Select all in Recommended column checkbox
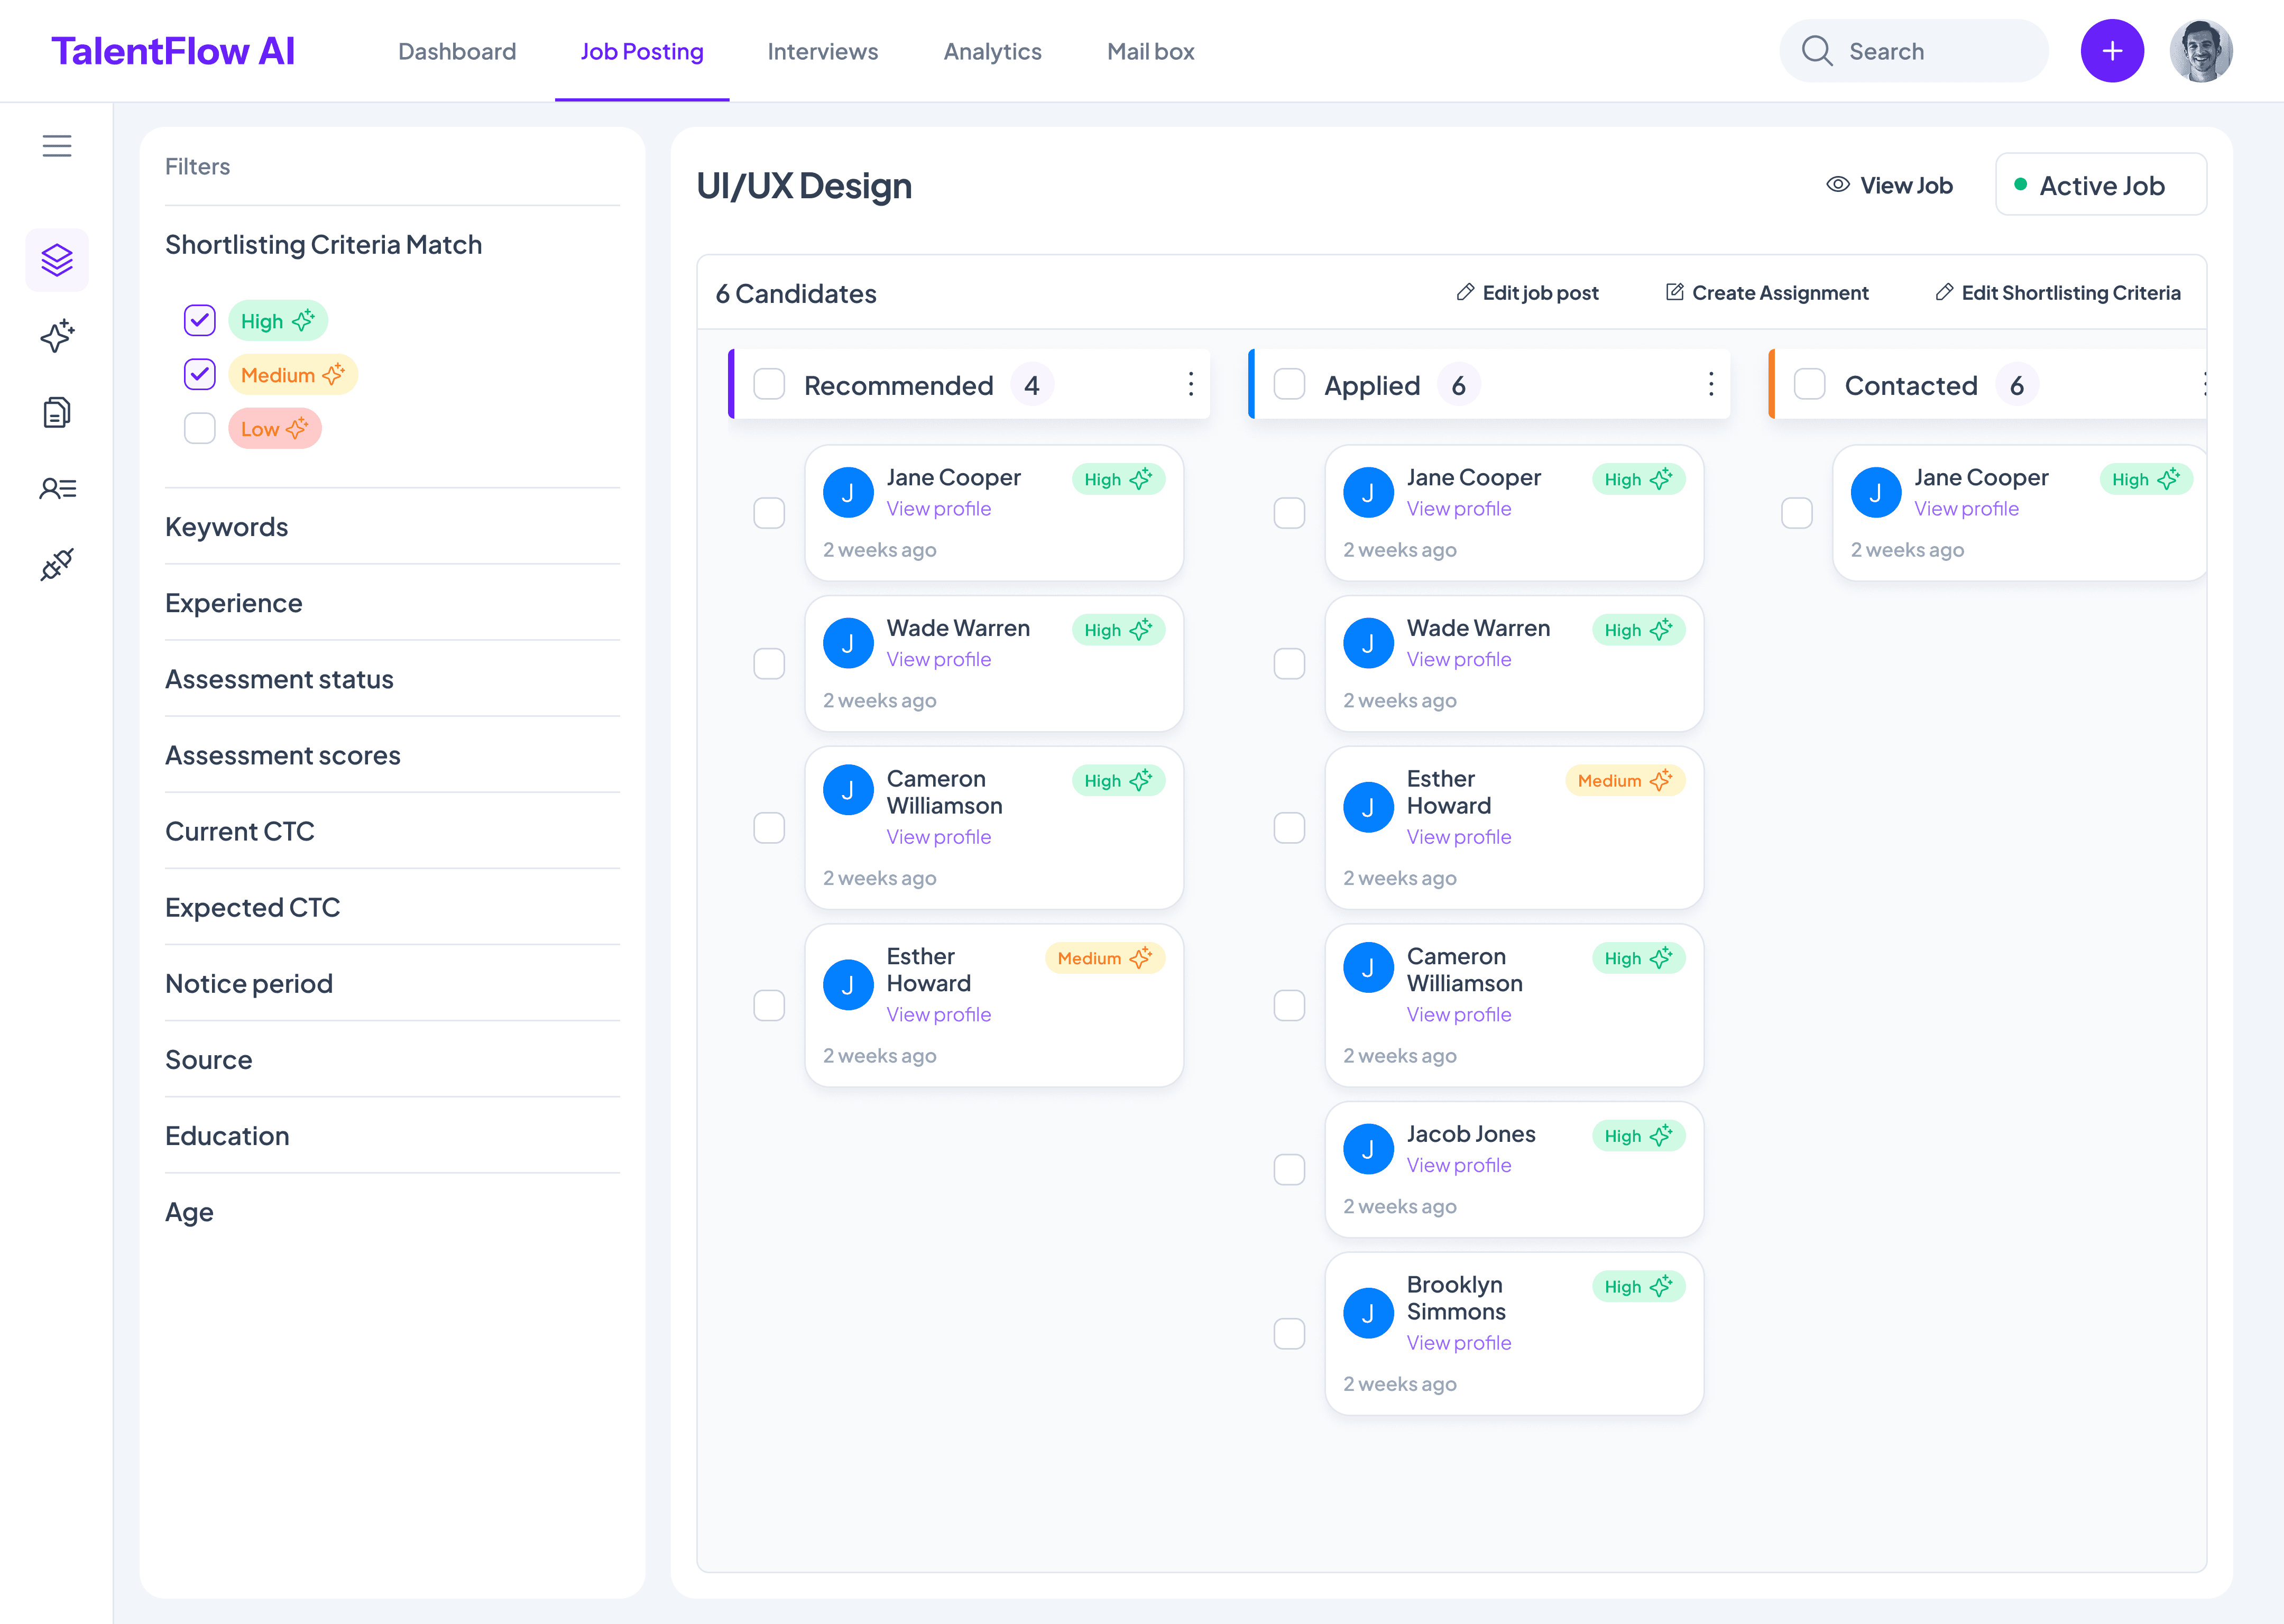The height and width of the screenshot is (1624, 2284). pos(769,385)
